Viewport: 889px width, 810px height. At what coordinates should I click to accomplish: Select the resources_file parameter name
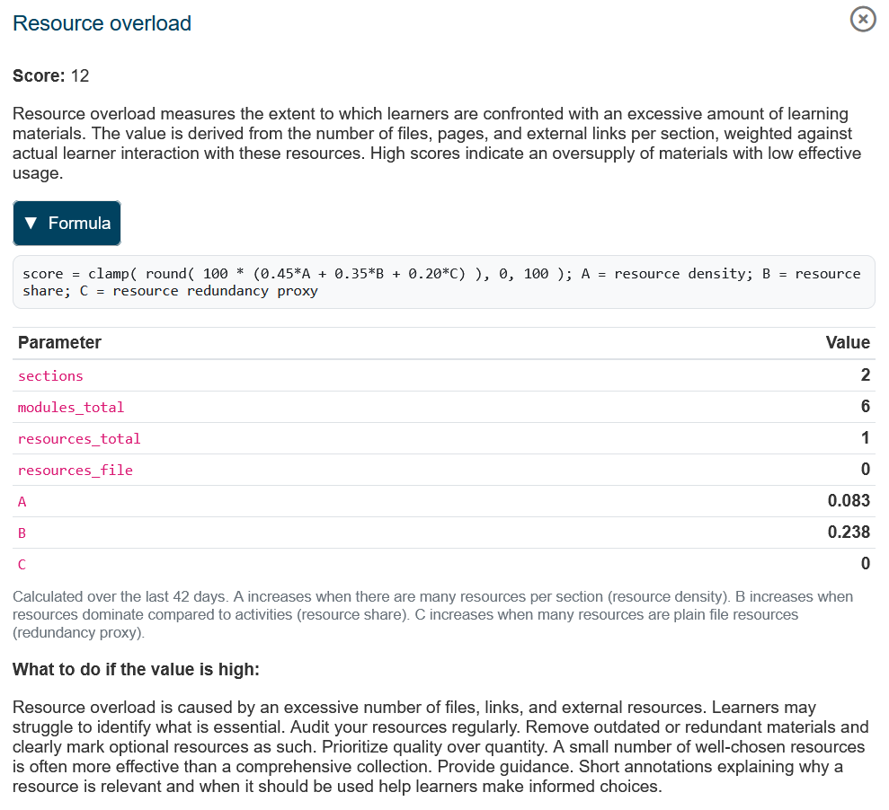tap(76, 471)
